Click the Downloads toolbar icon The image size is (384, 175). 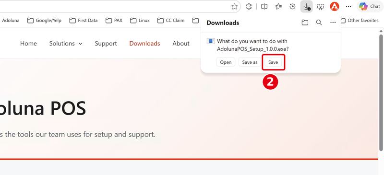coord(306,7)
